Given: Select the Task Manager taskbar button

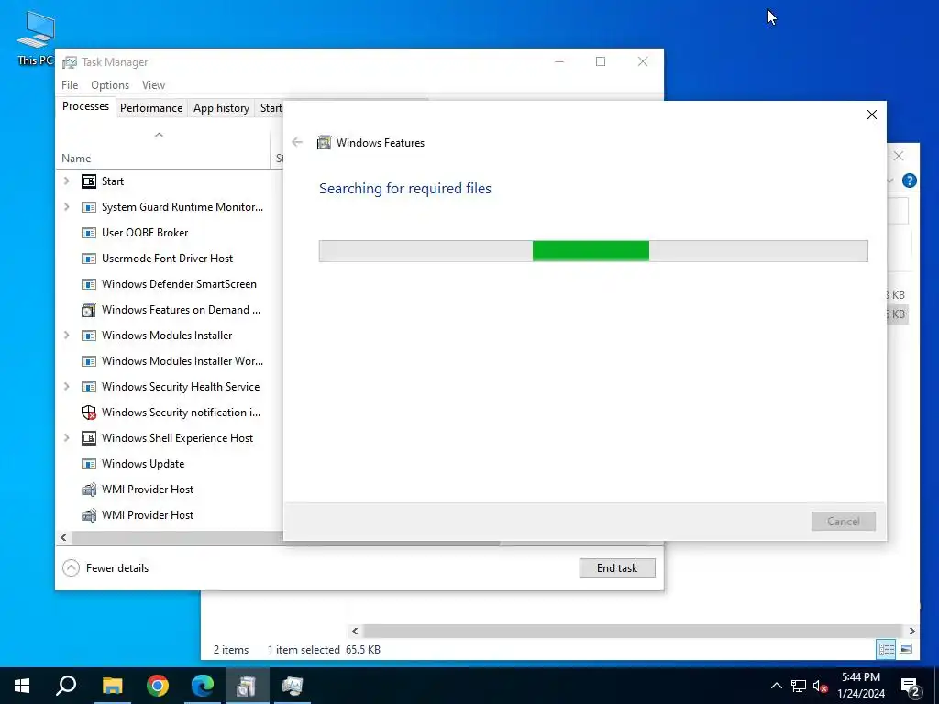Looking at the screenshot, I should point(293,686).
